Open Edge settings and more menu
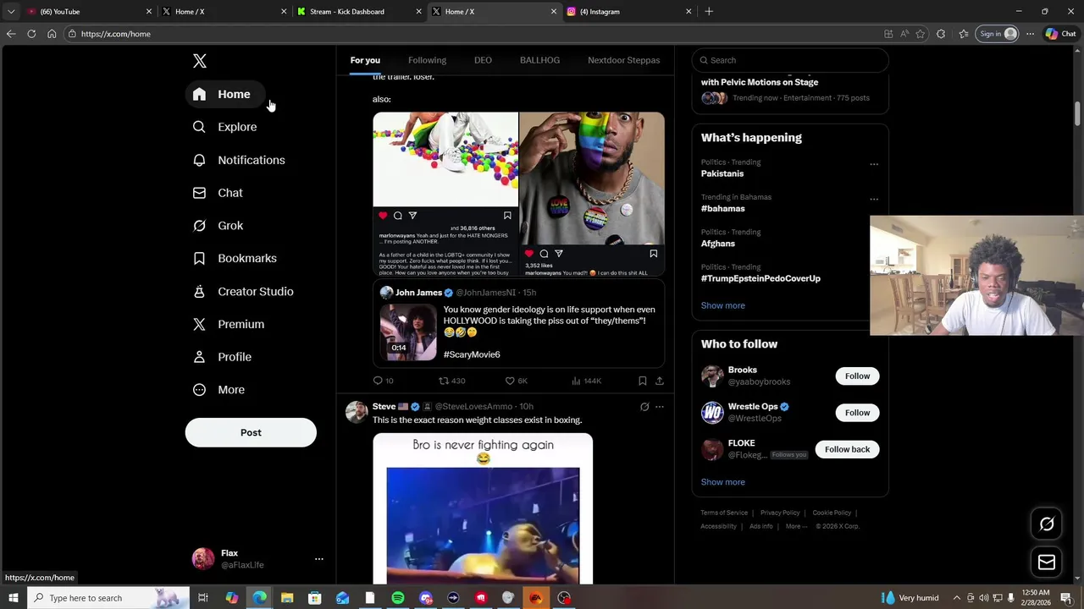 point(1030,34)
